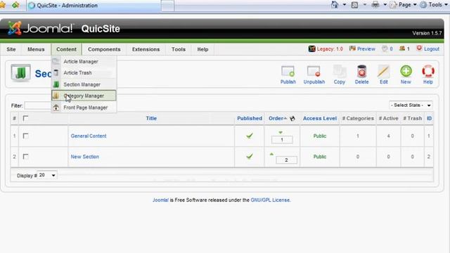Click the Help lifebuoy icon

[428, 71]
